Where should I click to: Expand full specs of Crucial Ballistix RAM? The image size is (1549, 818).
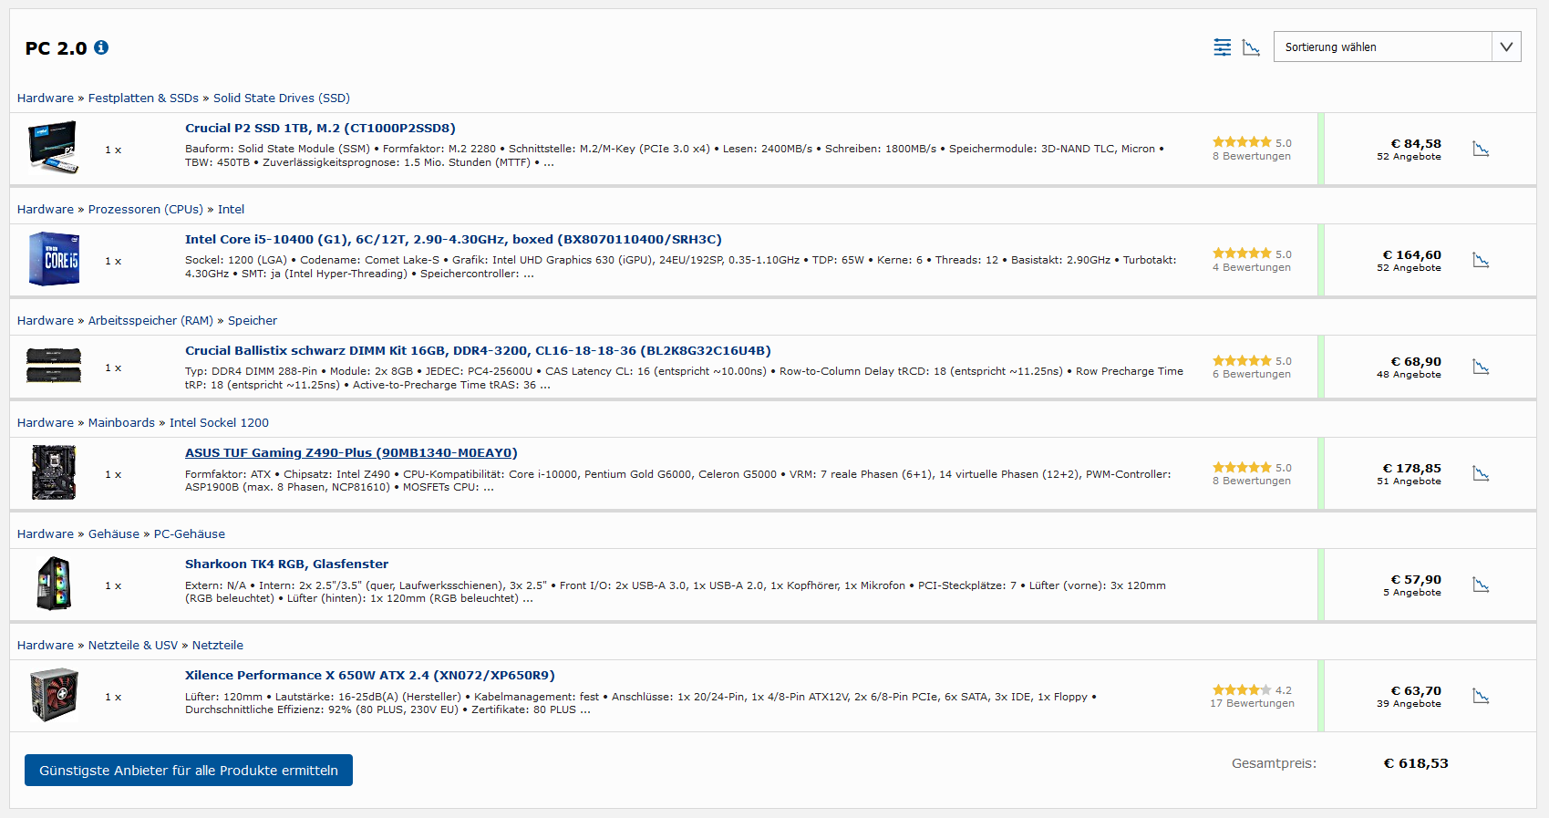(x=545, y=386)
